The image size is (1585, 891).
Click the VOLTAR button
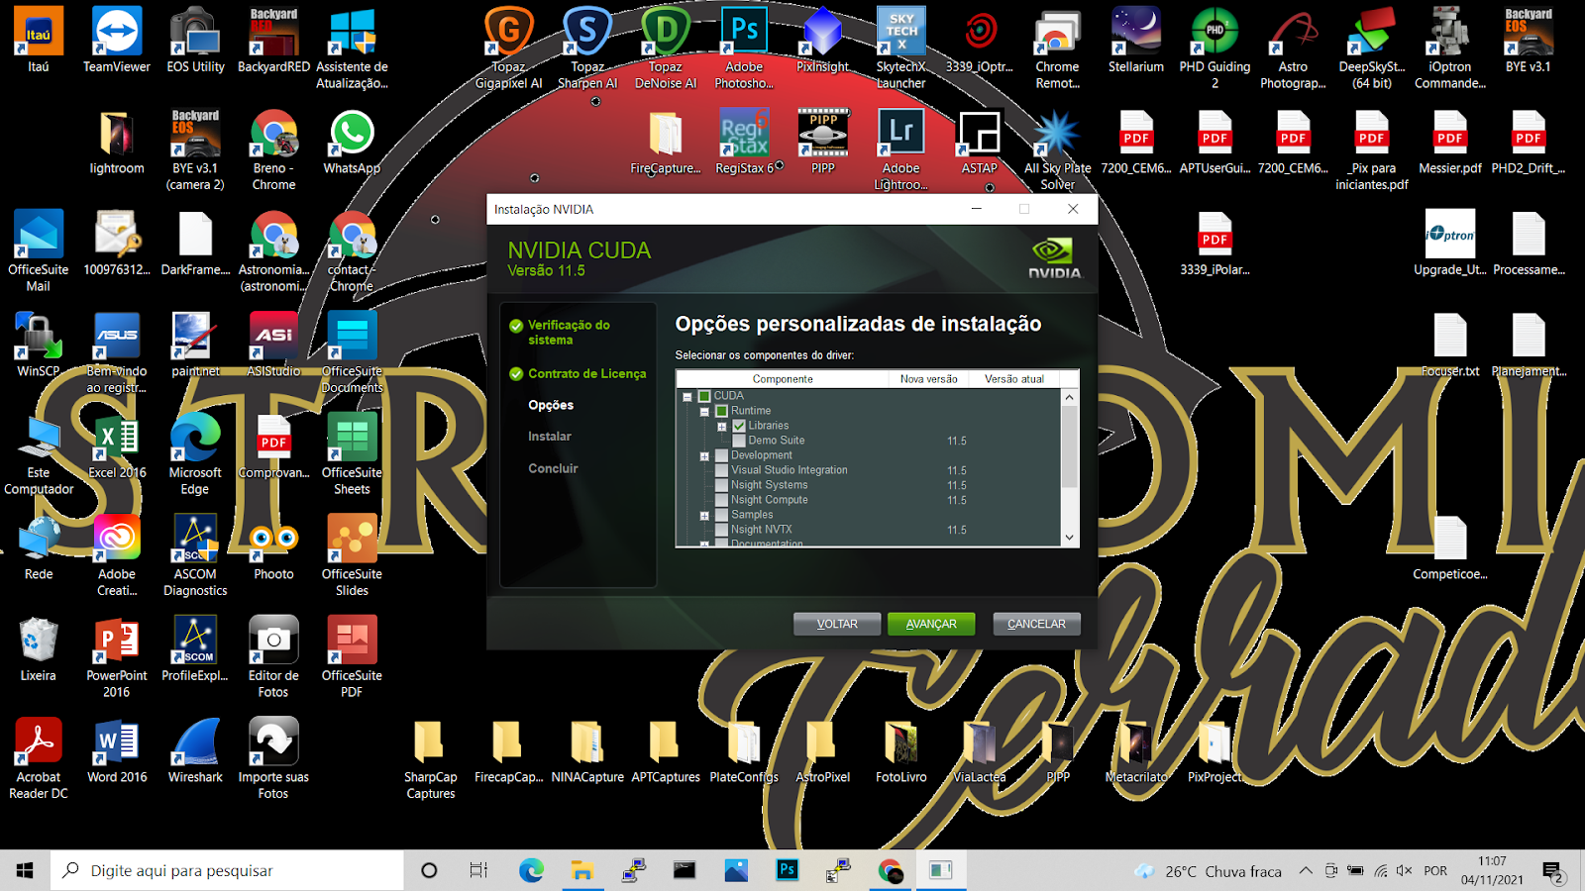click(837, 624)
